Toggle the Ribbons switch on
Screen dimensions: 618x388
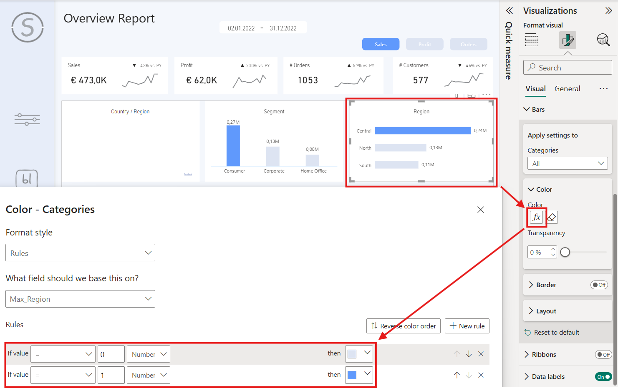603,355
